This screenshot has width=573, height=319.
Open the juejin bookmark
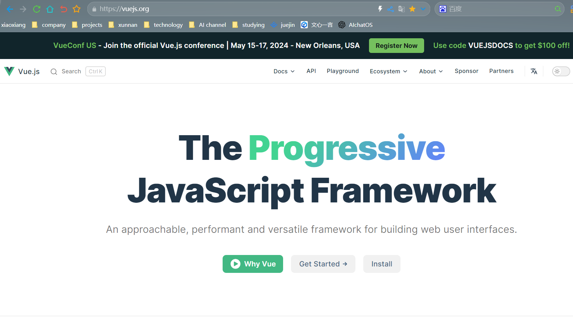pos(283,25)
